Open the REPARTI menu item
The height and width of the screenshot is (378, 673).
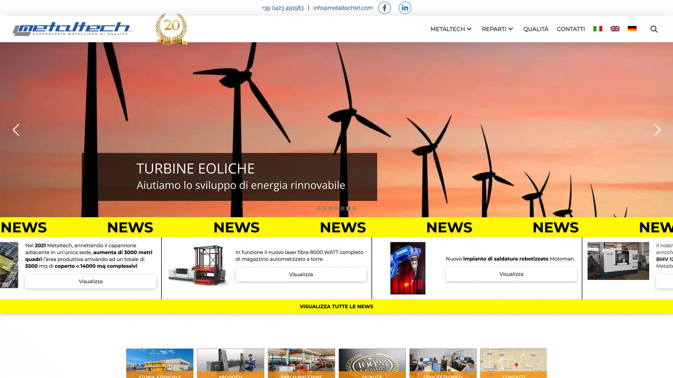[x=494, y=29]
